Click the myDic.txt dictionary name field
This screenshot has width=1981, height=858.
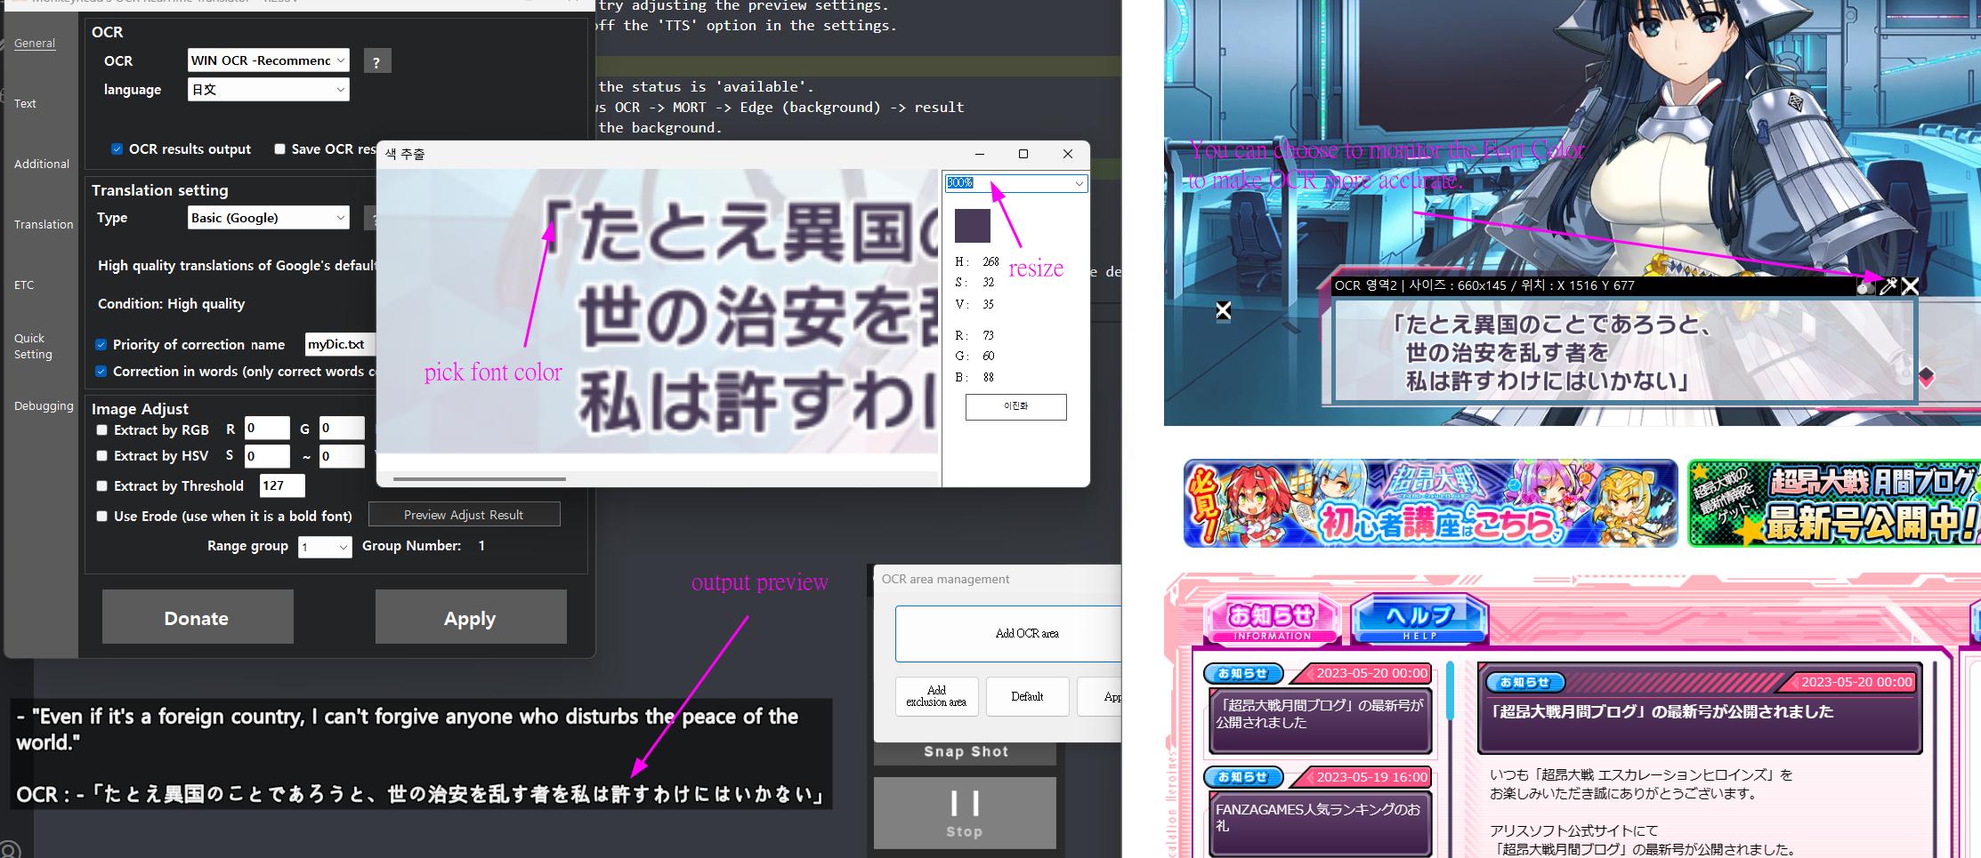point(340,344)
